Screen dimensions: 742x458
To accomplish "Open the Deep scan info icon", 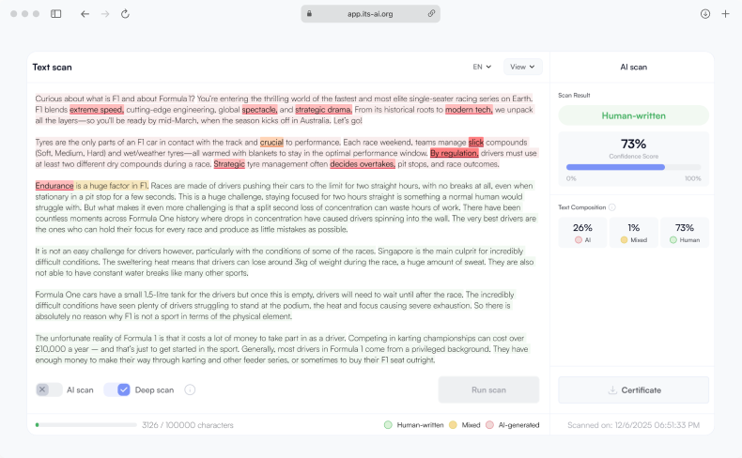I will pyautogui.click(x=190, y=389).
